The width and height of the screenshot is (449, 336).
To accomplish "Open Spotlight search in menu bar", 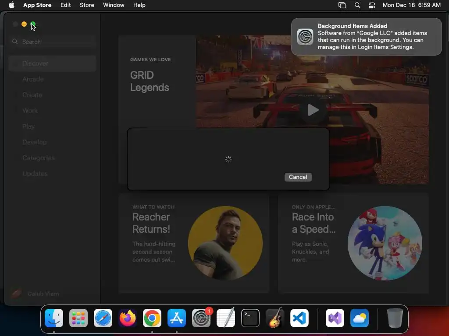I will 357,5.
